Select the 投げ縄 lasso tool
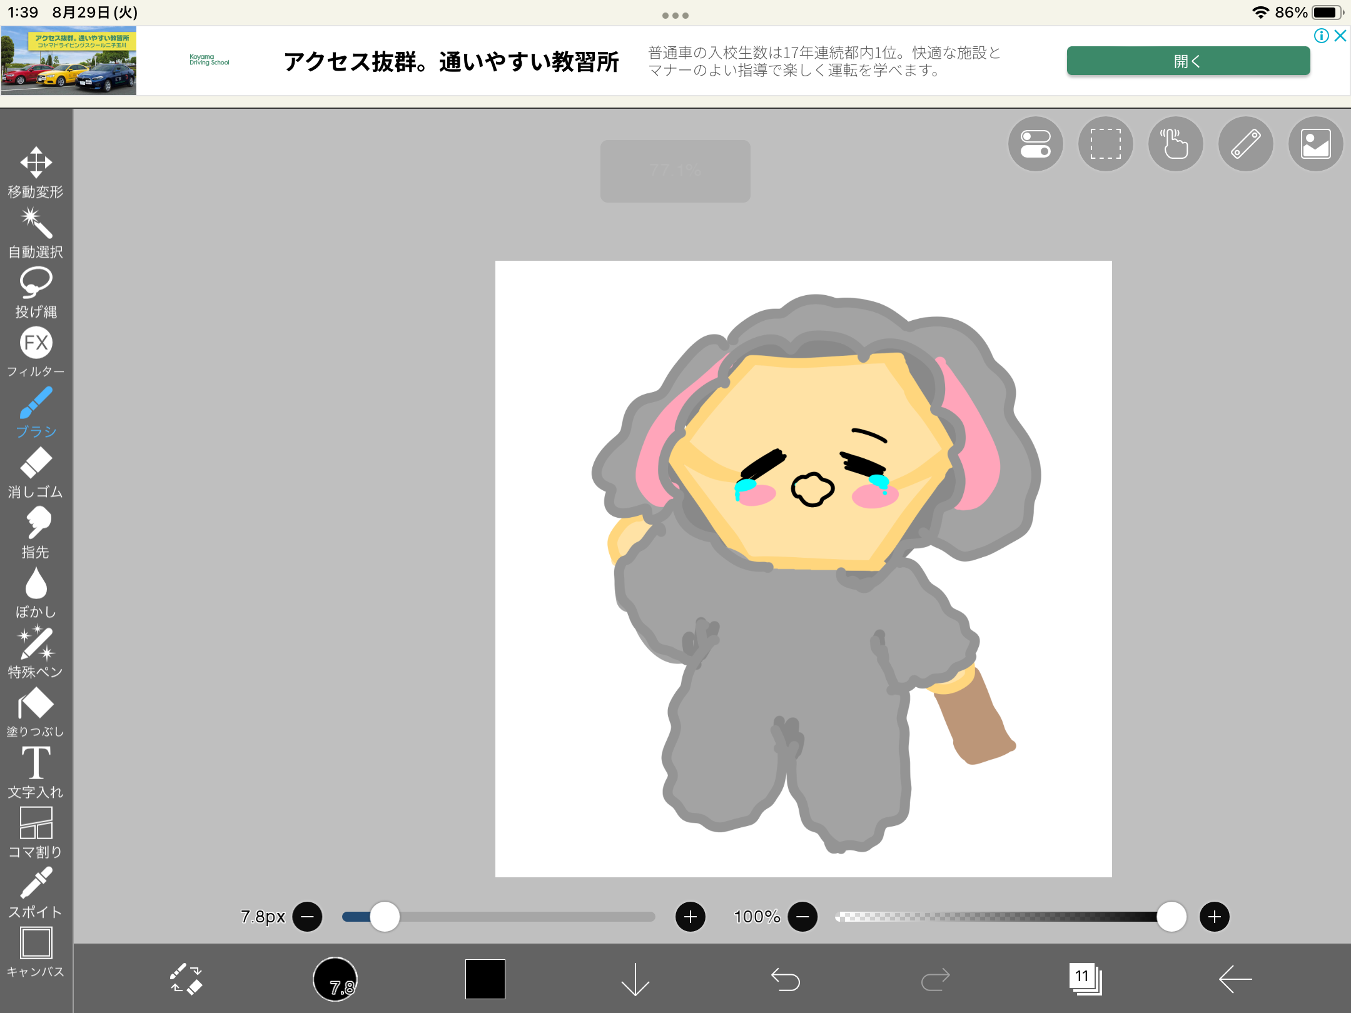The image size is (1351, 1013). (36, 293)
